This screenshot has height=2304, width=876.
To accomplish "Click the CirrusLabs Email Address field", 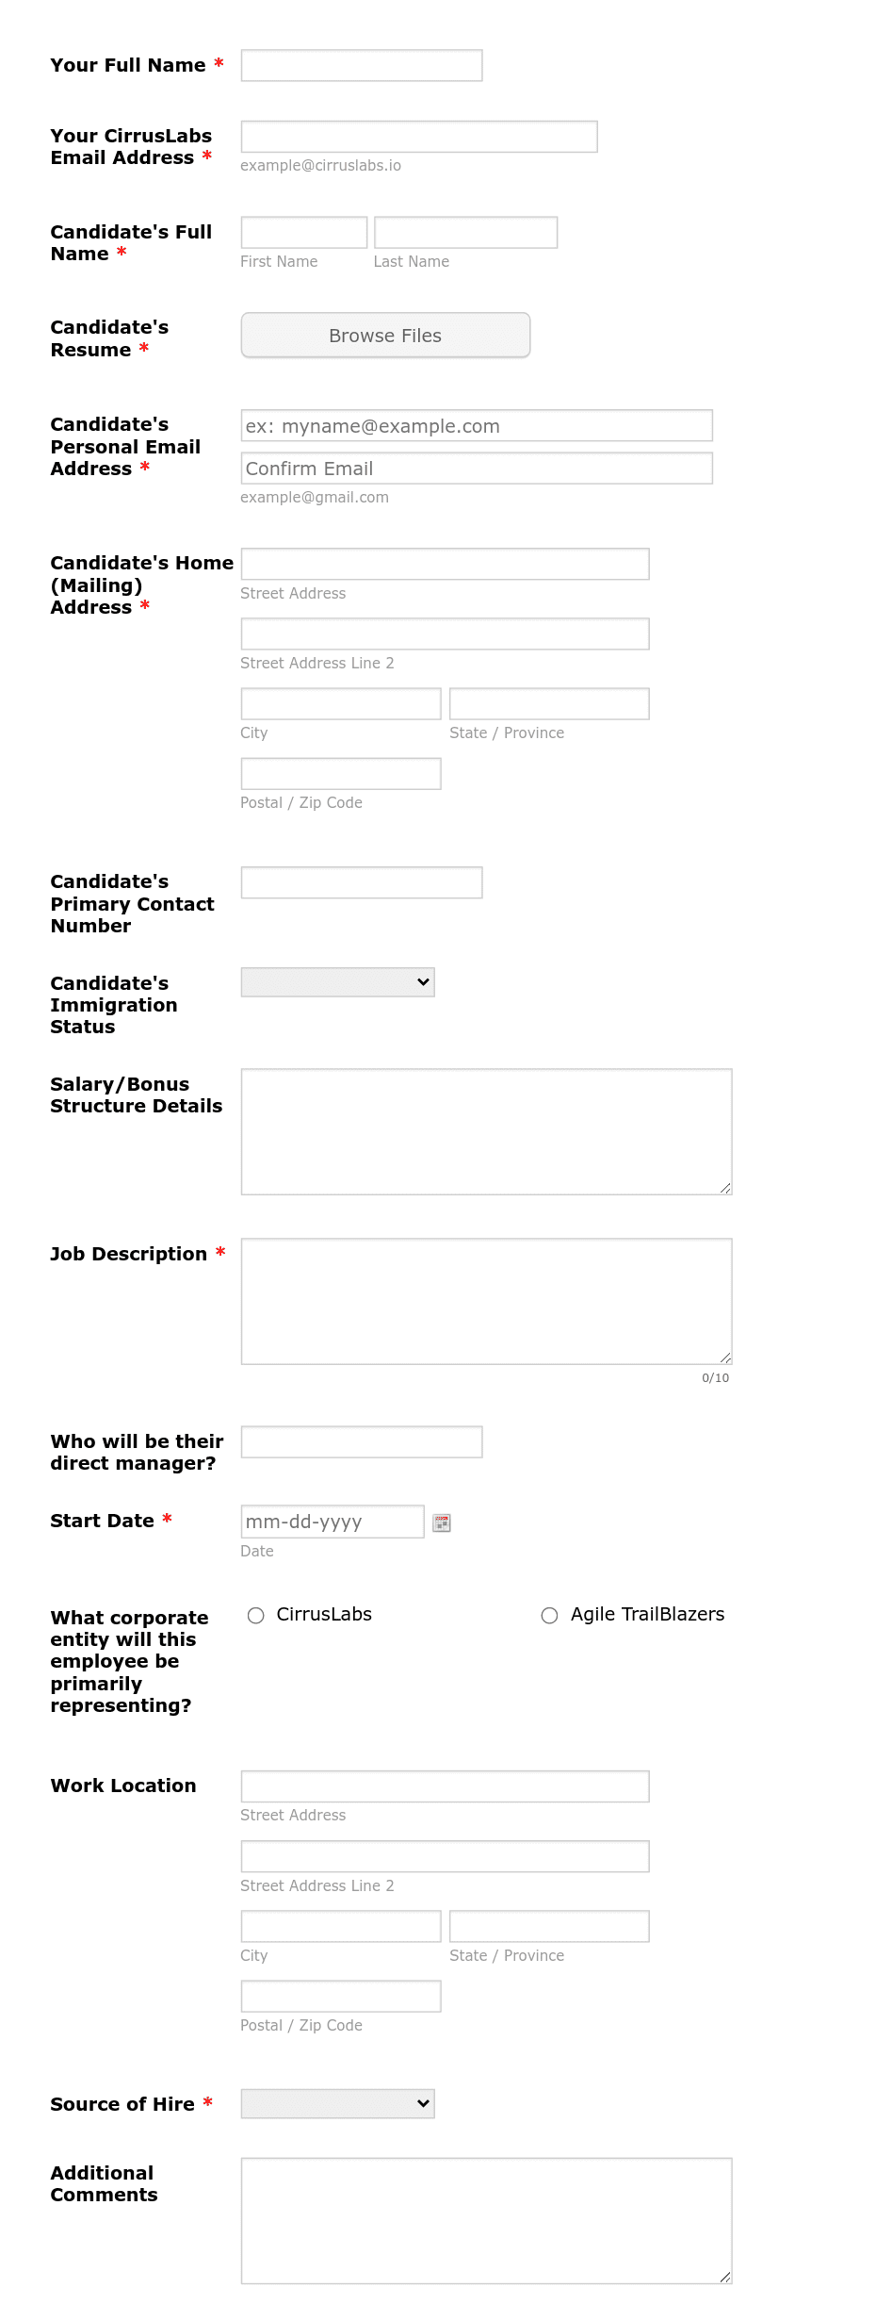I will tap(418, 136).
